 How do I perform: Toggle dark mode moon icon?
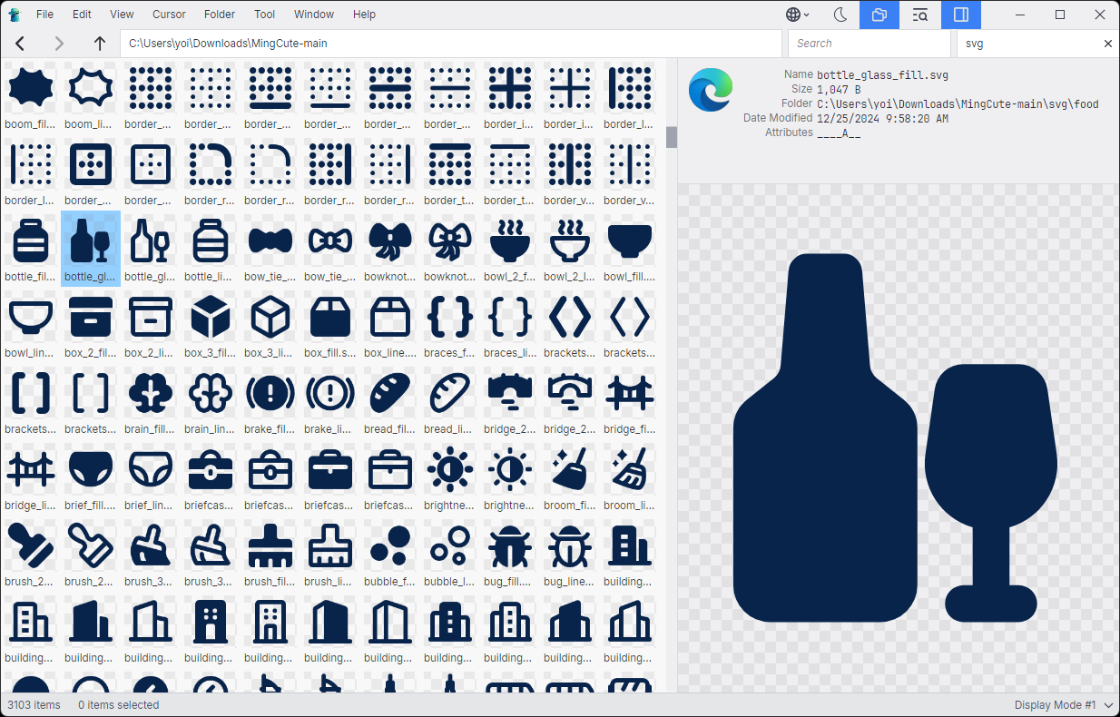click(x=840, y=15)
